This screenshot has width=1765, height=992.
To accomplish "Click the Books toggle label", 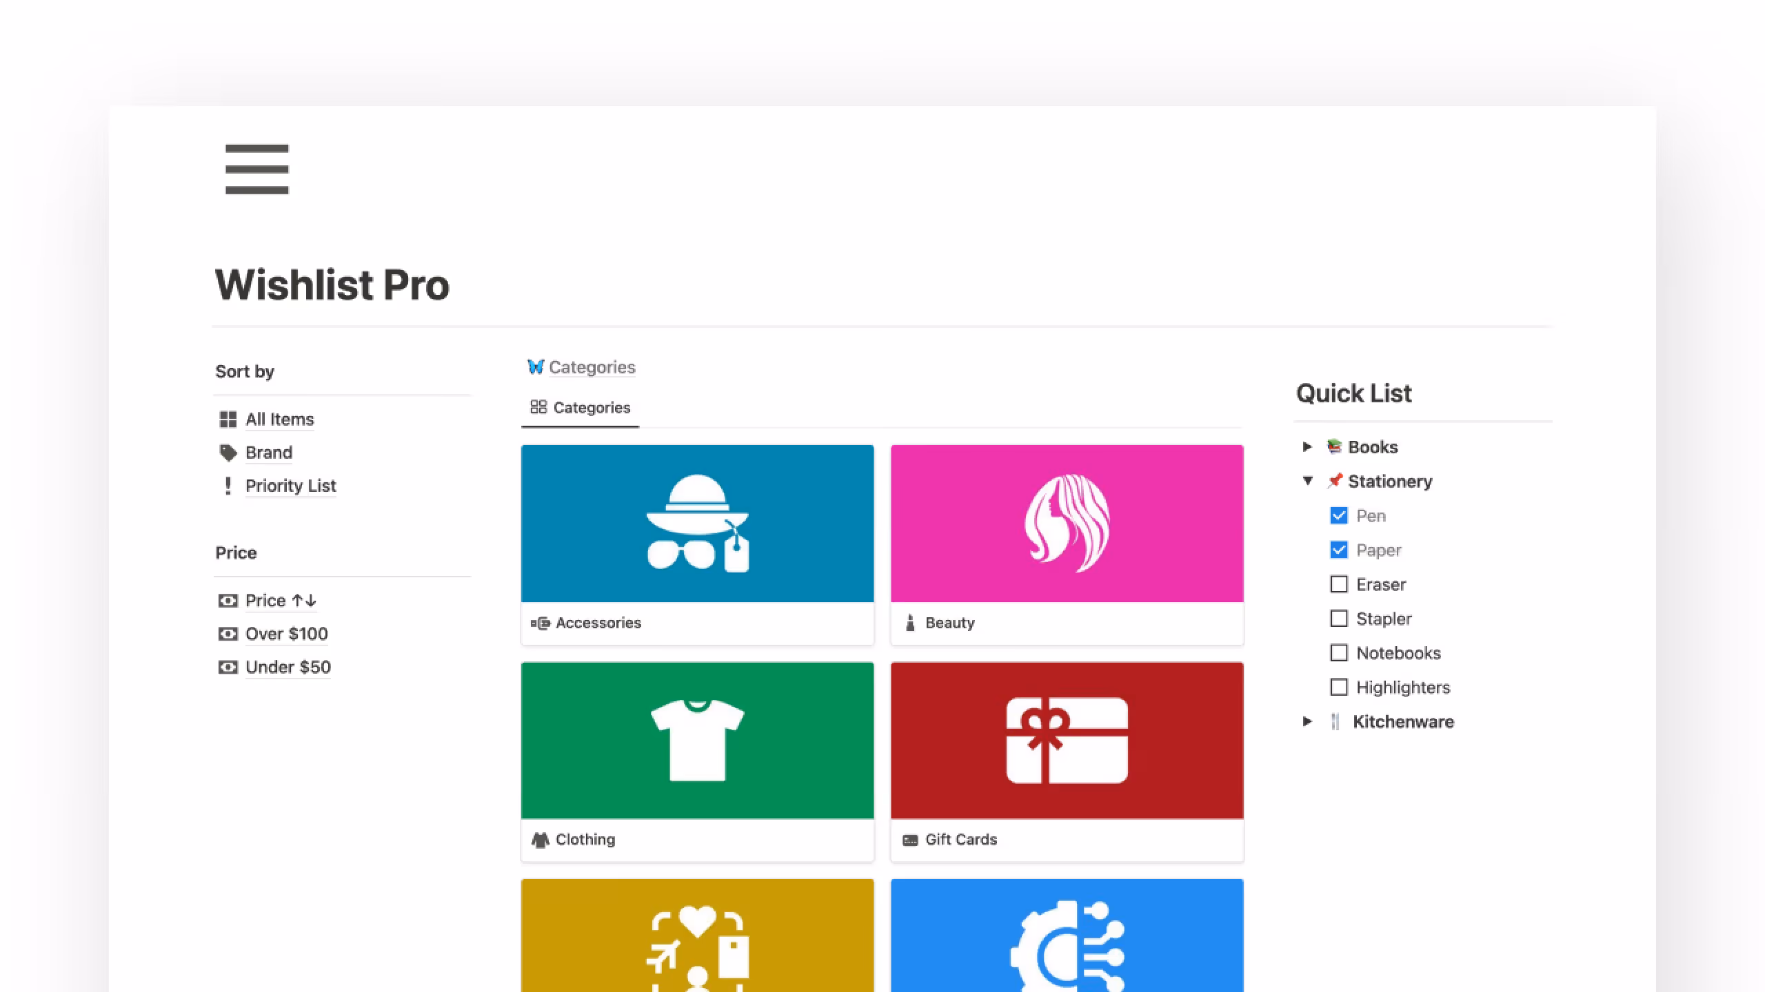I will 1373,447.
